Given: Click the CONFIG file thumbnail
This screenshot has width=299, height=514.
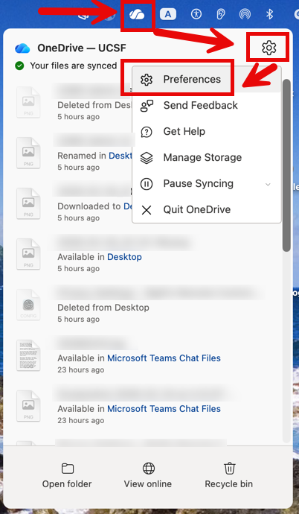Looking at the screenshot, I should [x=28, y=305].
